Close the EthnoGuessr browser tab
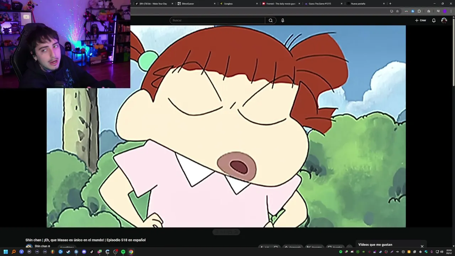 215,4
